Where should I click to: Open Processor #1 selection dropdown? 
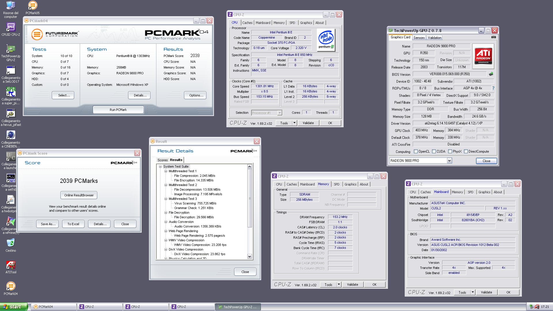[279, 113]
